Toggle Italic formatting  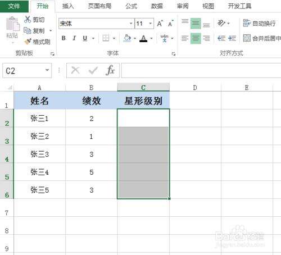74,38
